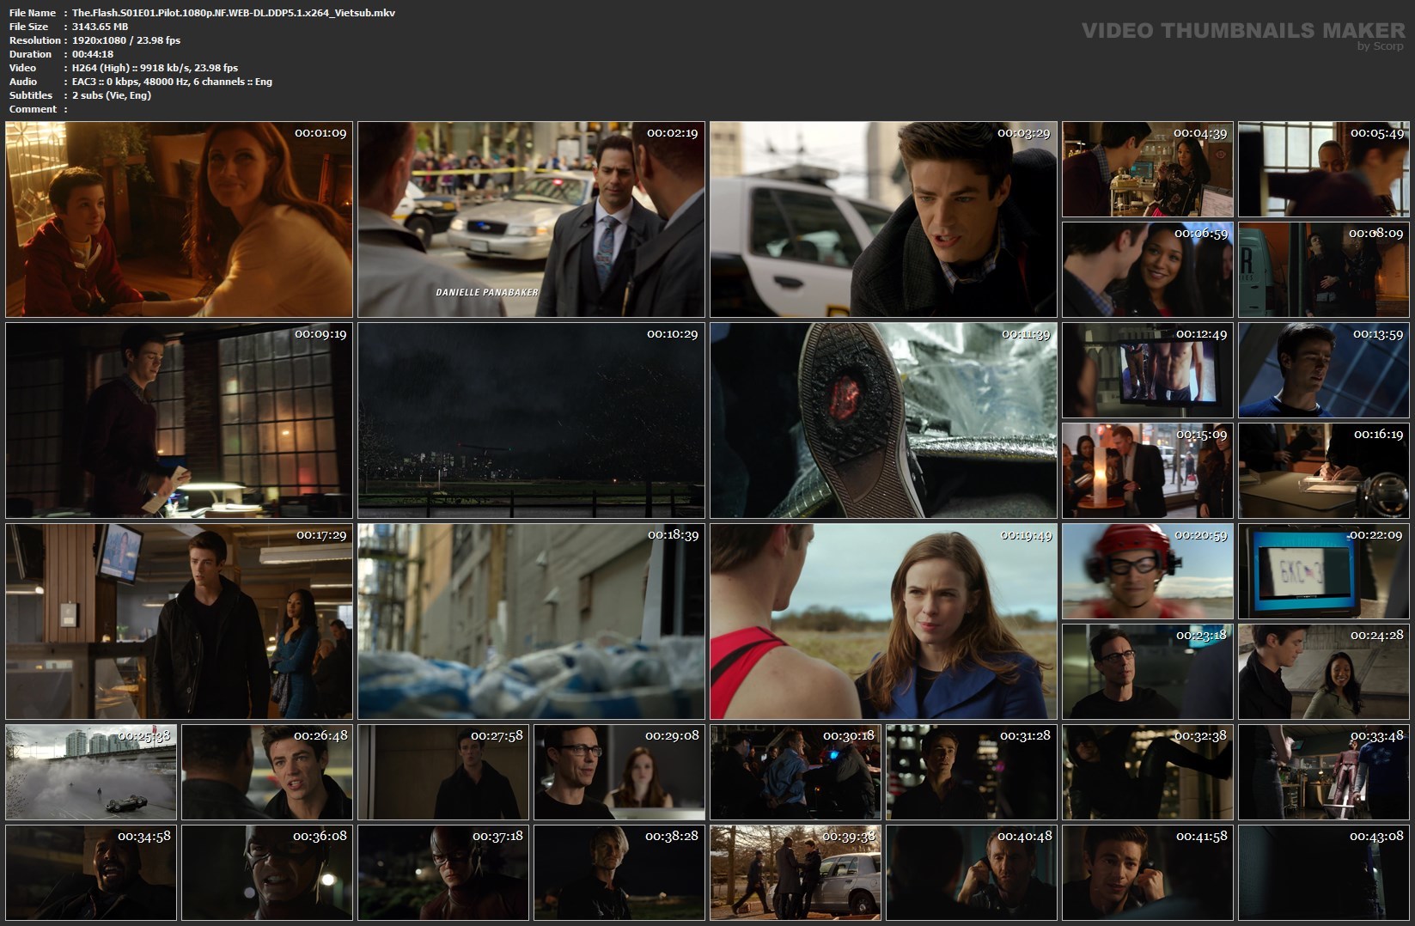Screen dimensions: 1415x926
Task: Click the file name ending Vietsub.mkv
Action: 234,13
